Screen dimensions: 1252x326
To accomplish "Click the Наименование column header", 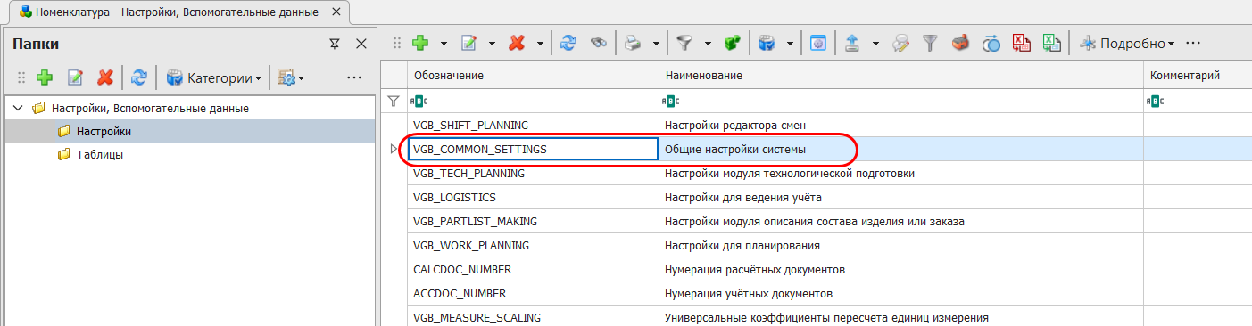I will coord(901,76).
